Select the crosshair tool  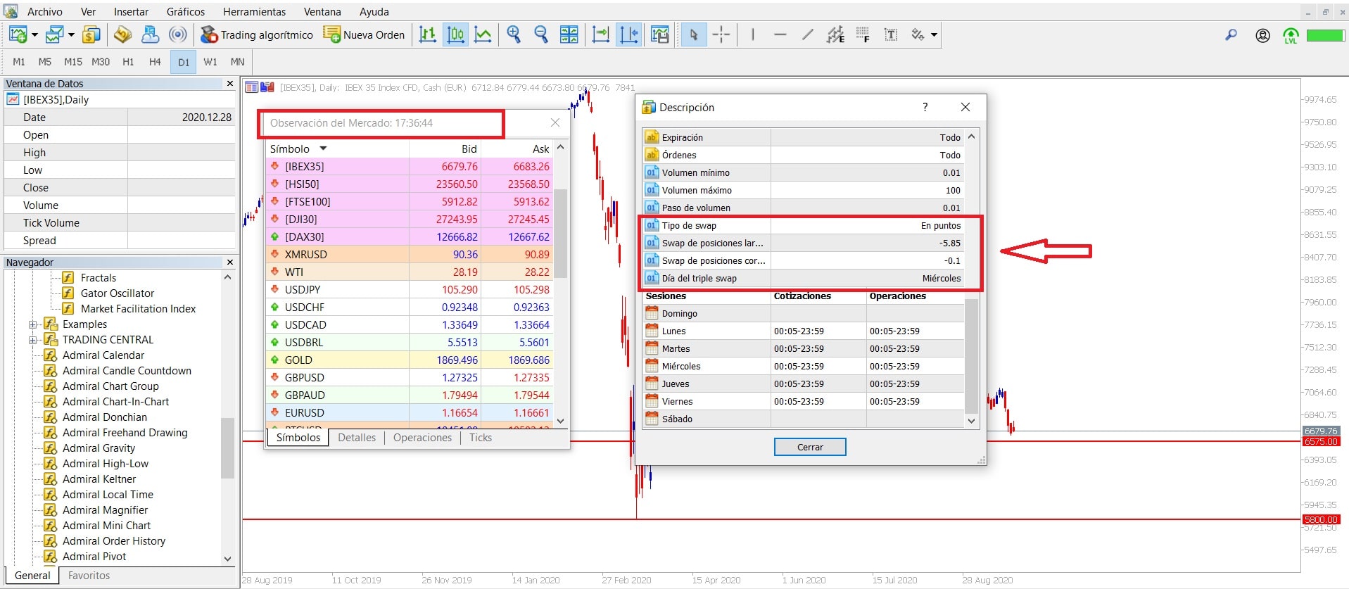tap(721, 34)
